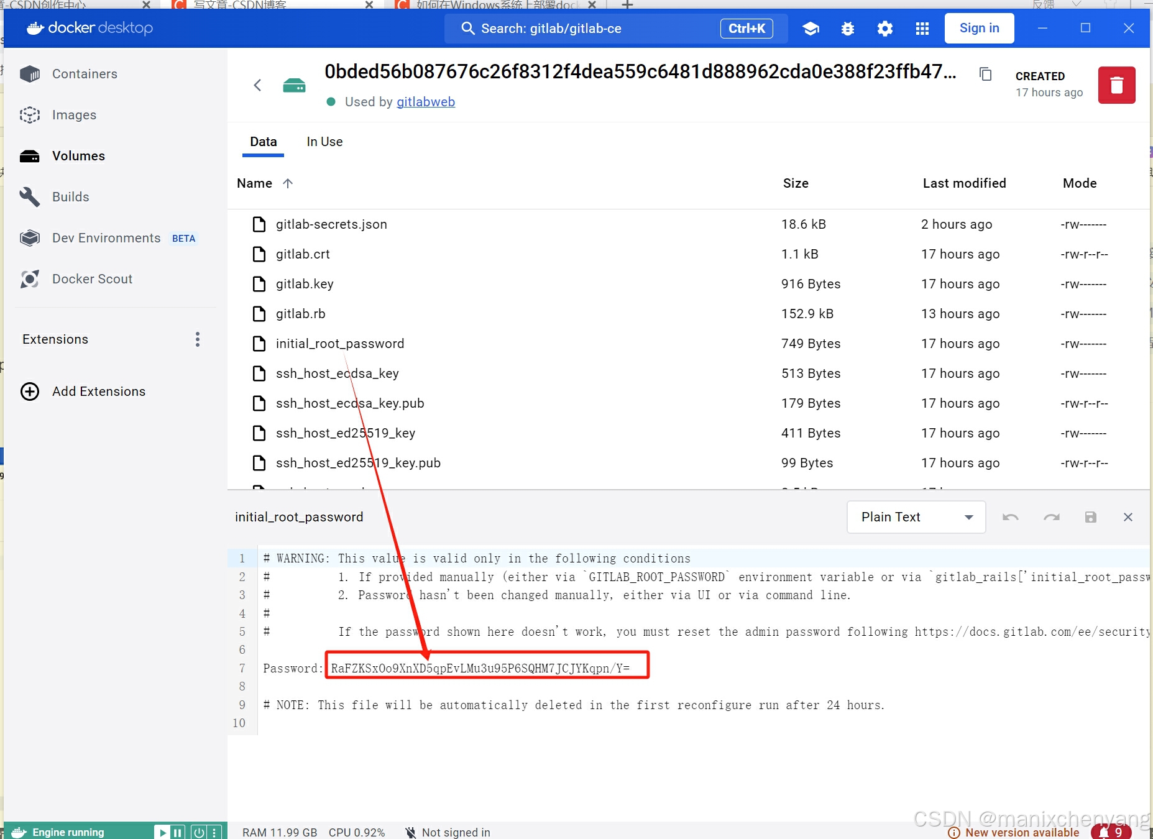
Task: Sort the list by Name column
Action: coord(255,183)
